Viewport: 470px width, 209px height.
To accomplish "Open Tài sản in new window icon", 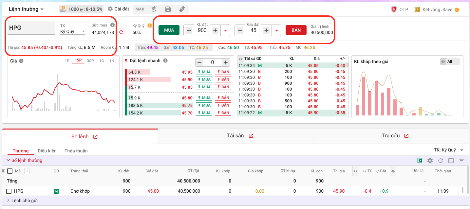I will pos(251,136).
